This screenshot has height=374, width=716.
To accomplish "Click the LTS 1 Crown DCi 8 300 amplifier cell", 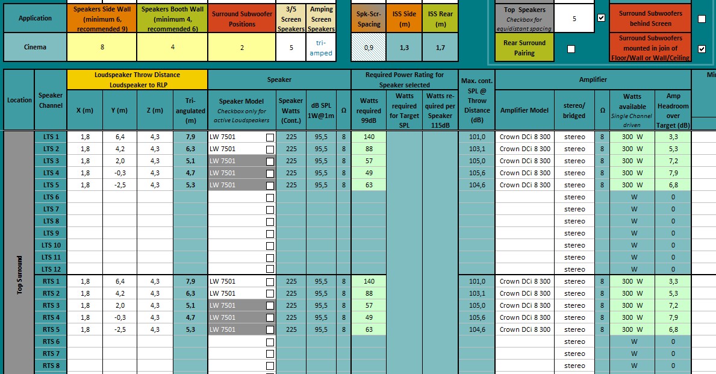I will click(x=525, y=137).
